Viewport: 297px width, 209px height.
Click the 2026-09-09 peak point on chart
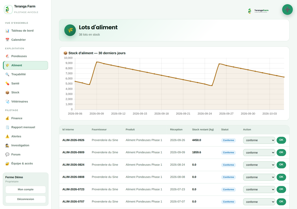[97, 62]
